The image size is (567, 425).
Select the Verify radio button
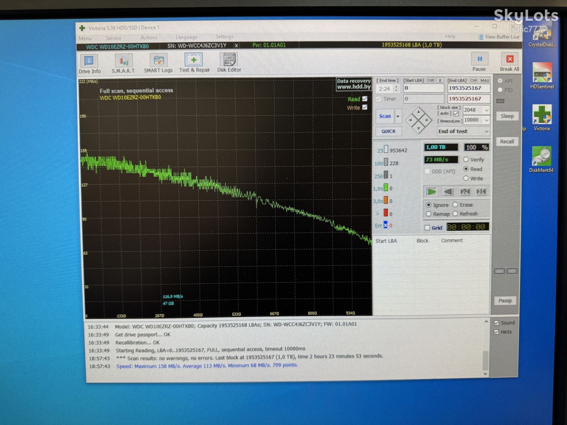(466, 160)
